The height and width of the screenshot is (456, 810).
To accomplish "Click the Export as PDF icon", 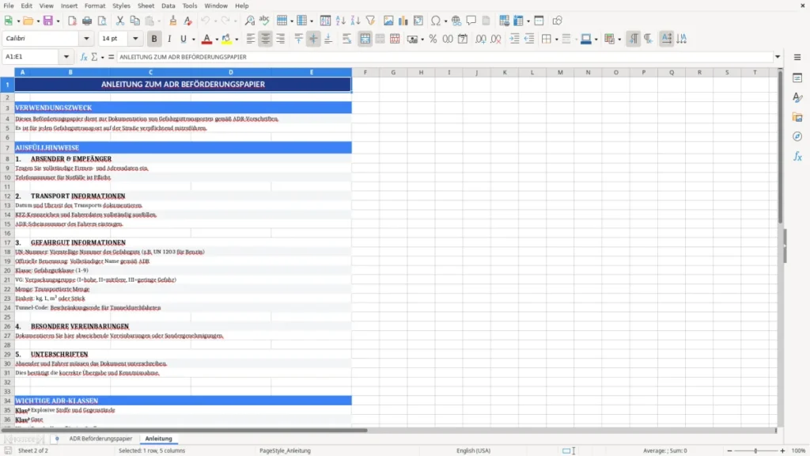I will tap(72, 21).
